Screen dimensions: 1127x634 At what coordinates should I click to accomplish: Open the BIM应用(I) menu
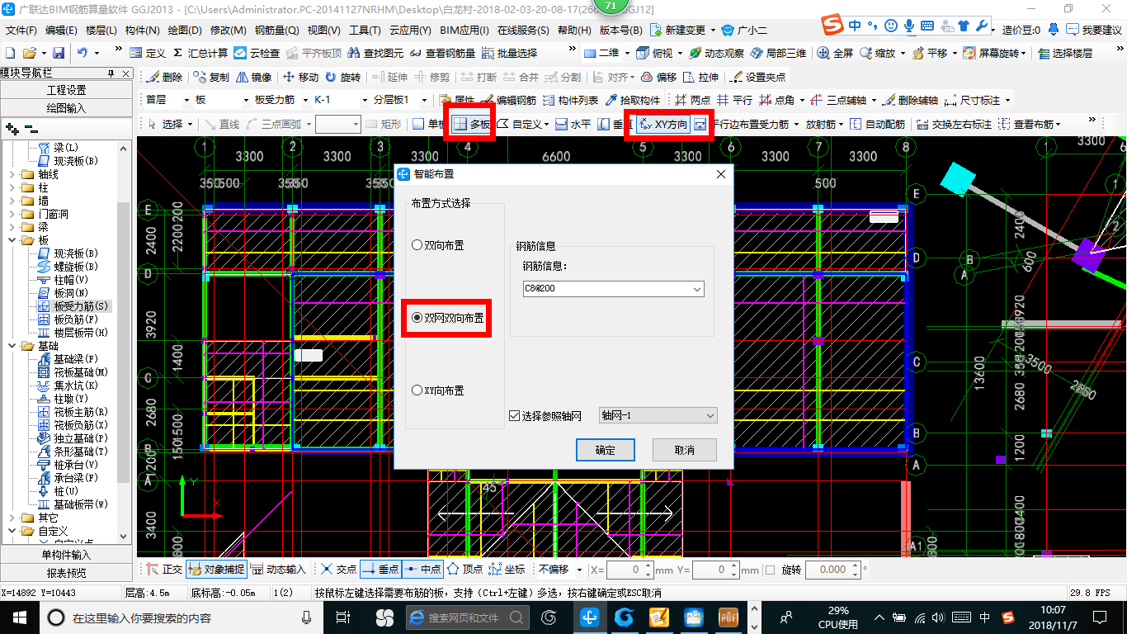464,31
